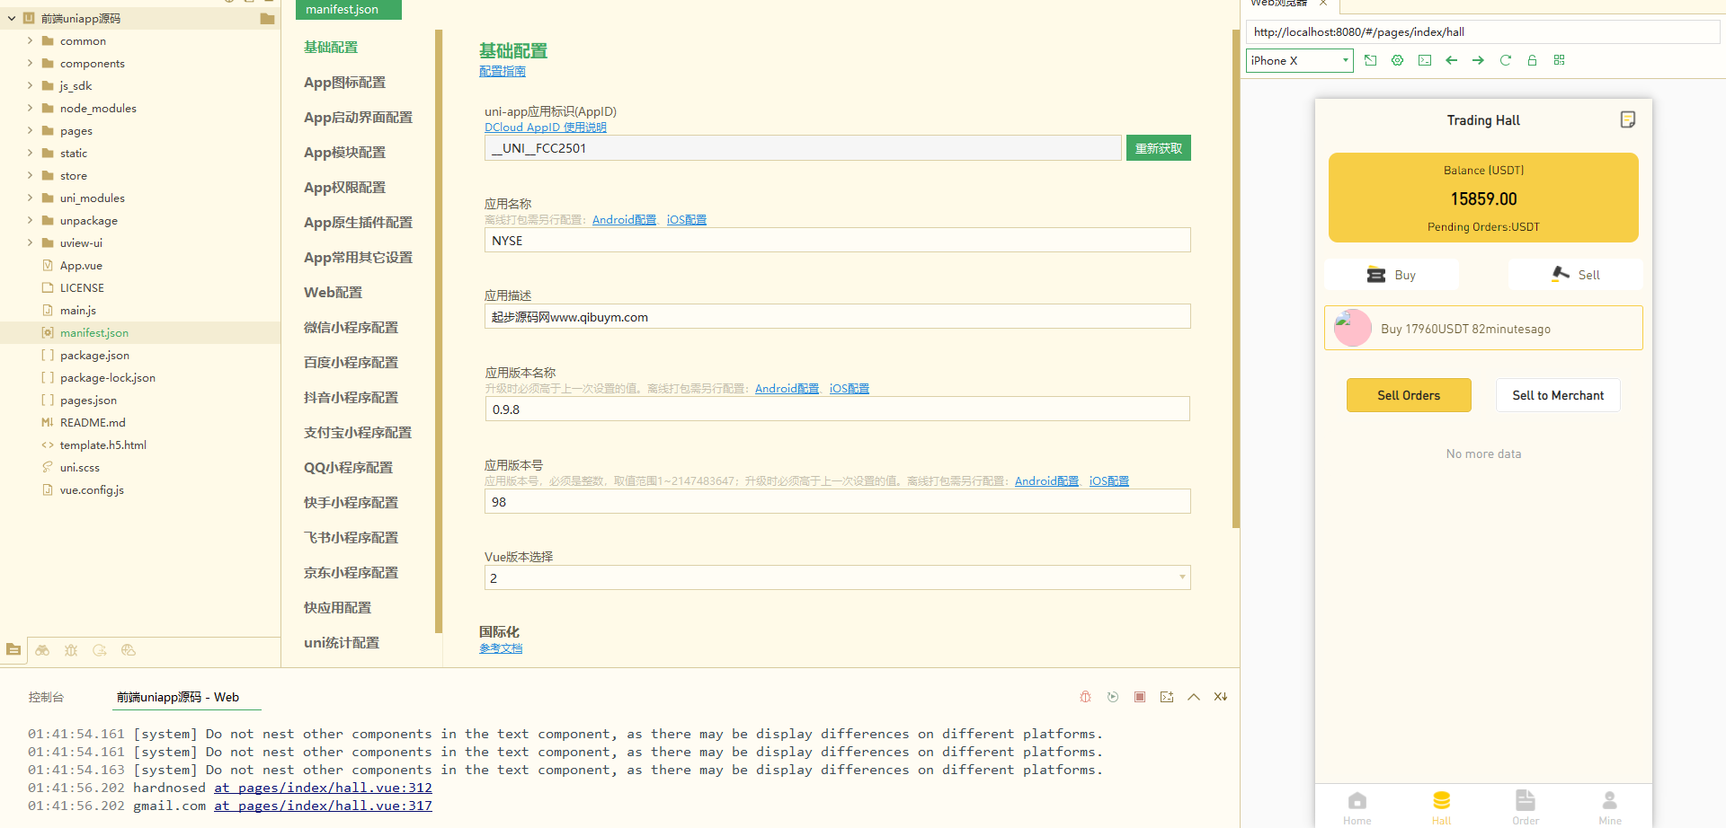The image size is (1726, 828).
Task: Open the hall.vue:312 link in console
Action: tap(323, 788)
